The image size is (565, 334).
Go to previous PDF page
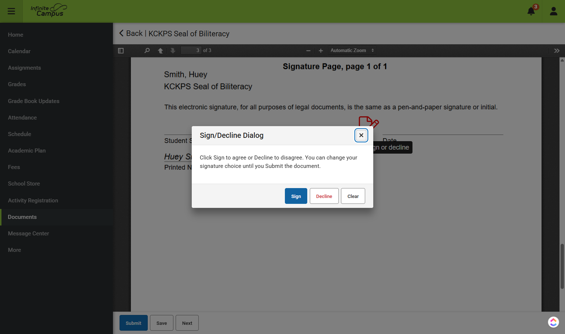point(161,51)
